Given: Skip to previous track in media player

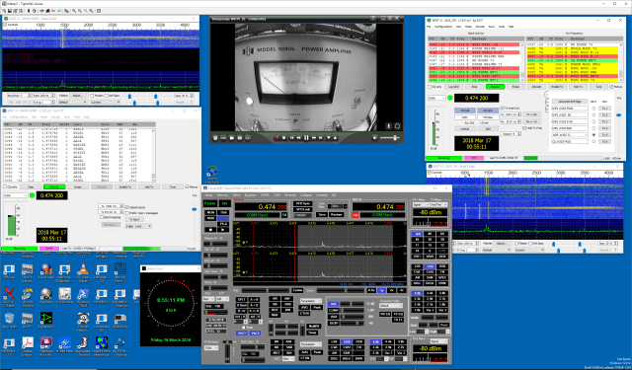Looking at the screenshot, I should coord(292,138).
